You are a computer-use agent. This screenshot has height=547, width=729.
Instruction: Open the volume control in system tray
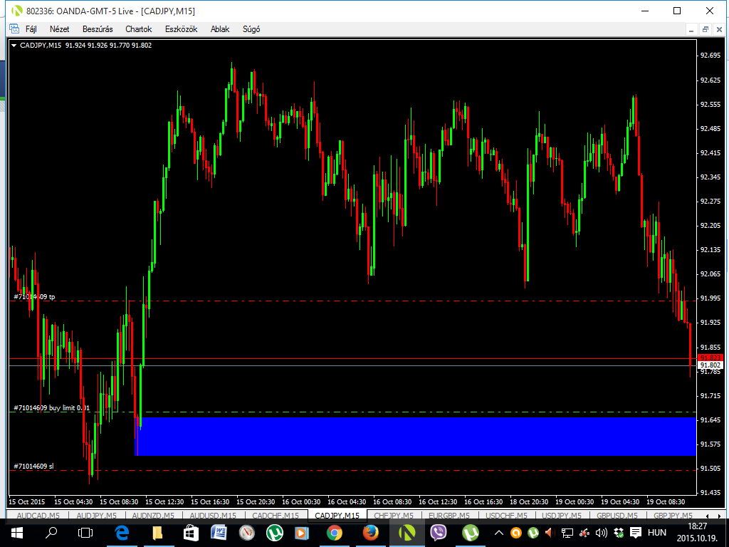pos(602,533)
